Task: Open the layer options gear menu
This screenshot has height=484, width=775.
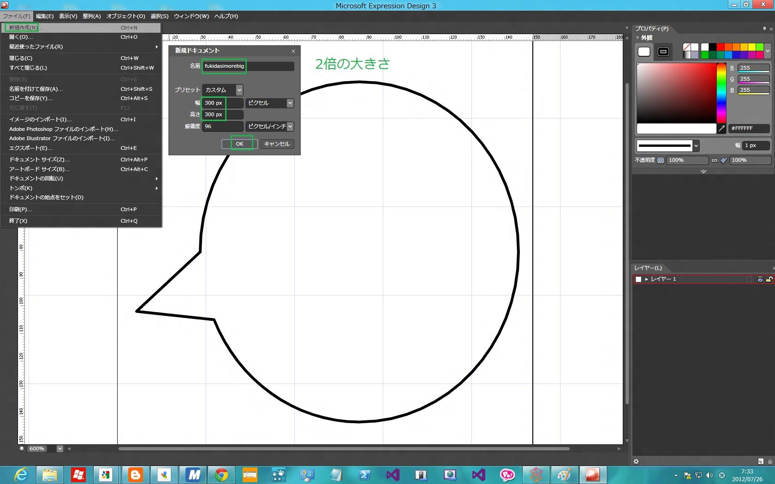Action: point(637,461)
